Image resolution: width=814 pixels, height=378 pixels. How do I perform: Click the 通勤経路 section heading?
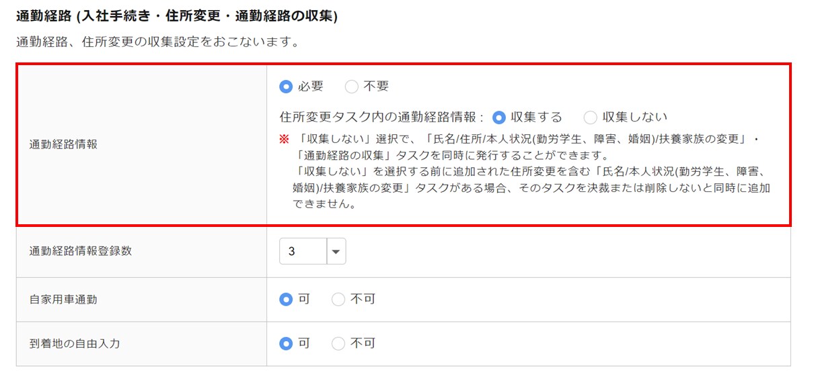[x=176, y=16]
